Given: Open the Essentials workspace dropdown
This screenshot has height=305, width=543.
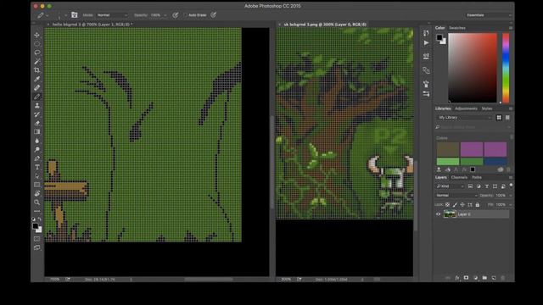Looking at the screenshot, I should tap(489, 15).
